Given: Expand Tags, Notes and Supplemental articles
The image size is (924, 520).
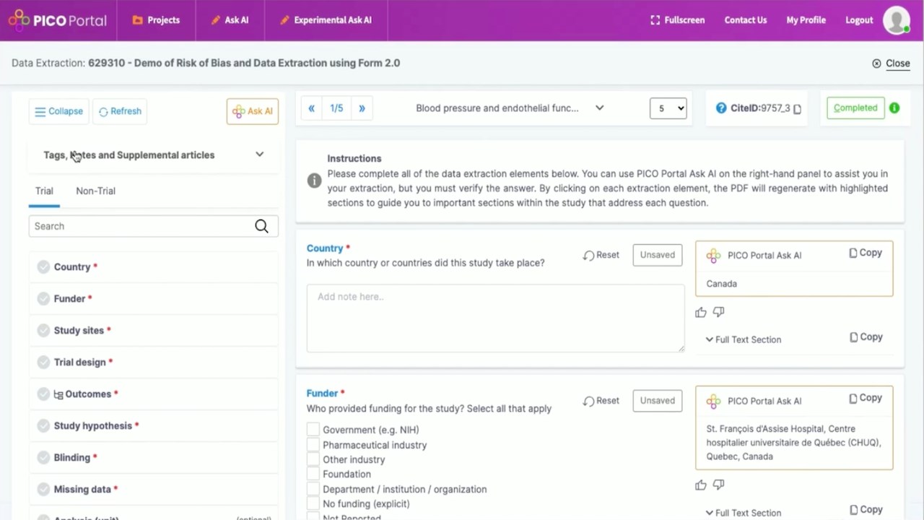Looking at the screenshot, I should (154, 155).
